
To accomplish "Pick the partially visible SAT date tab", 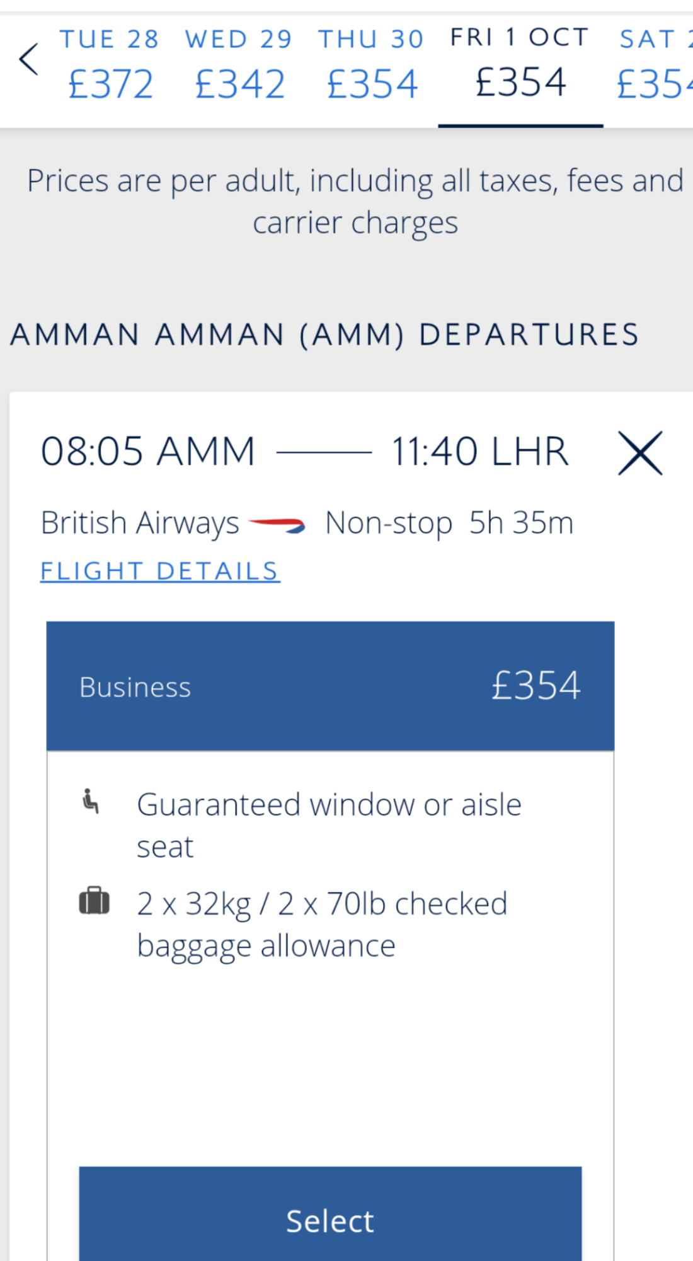I will [x=655, y=65].
